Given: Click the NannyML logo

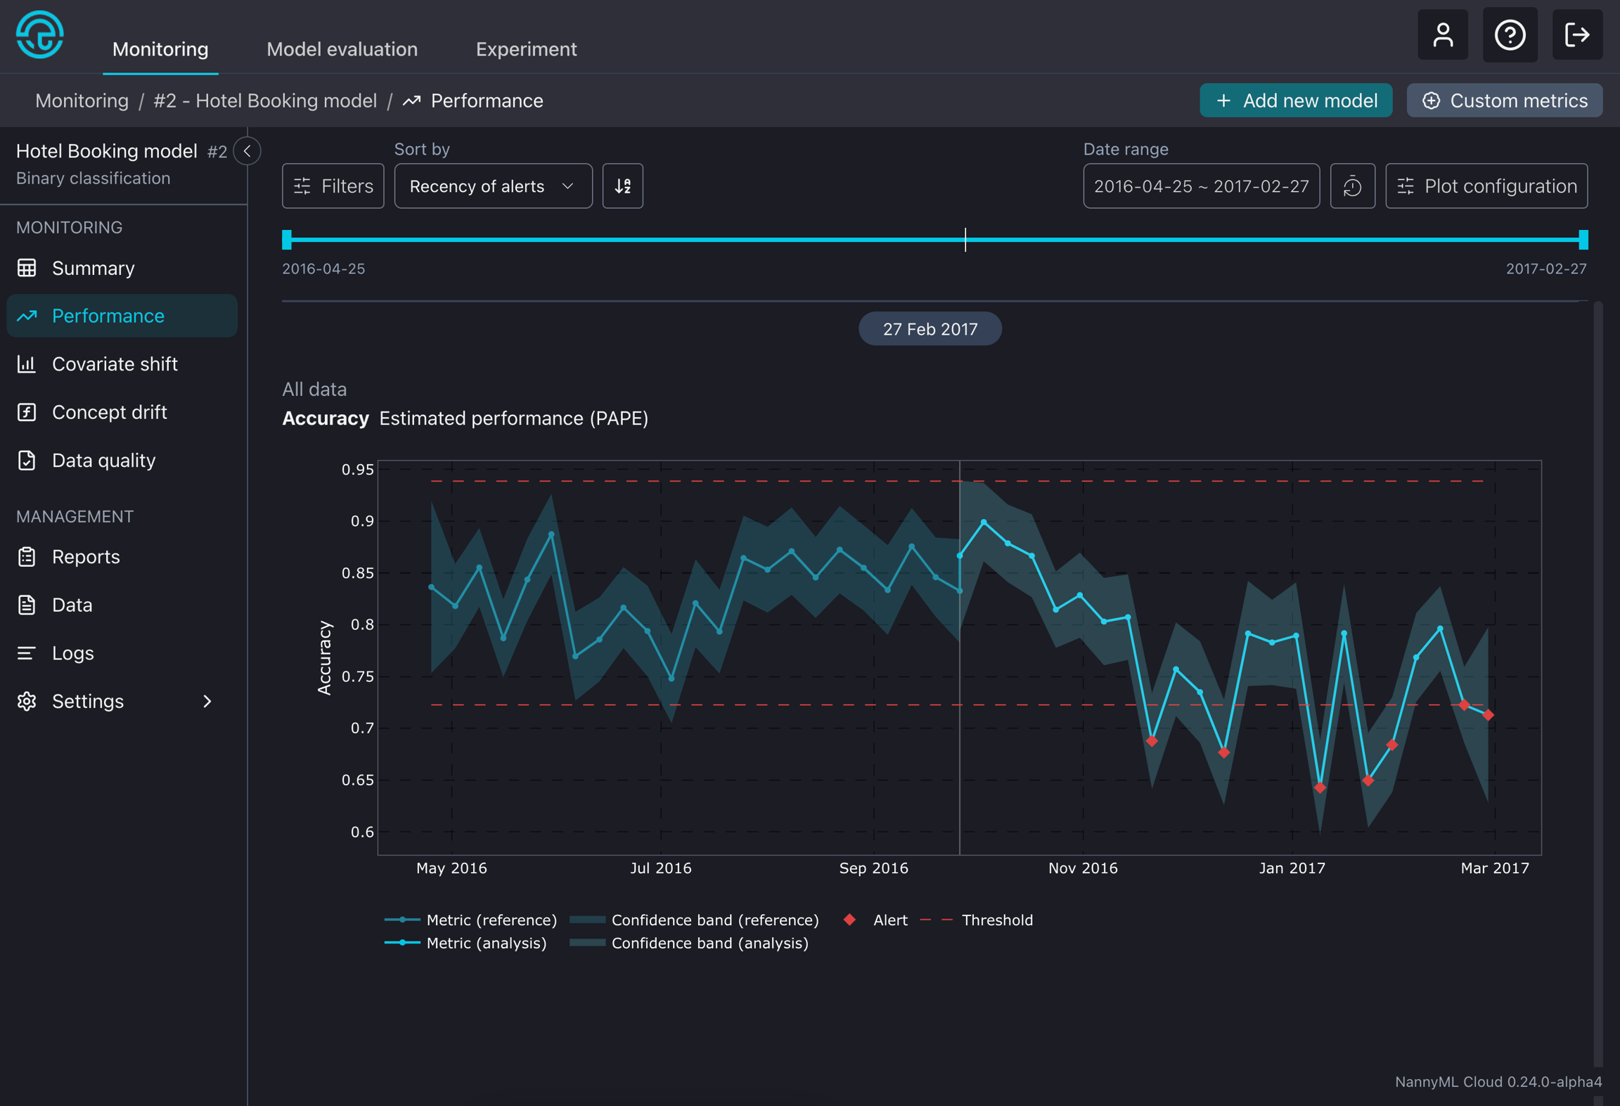Looking at the screenshot, I should (40, 34).
